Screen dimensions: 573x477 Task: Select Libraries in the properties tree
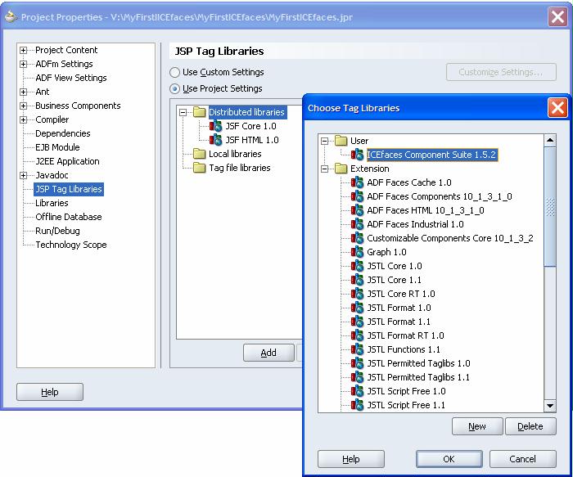(x=52, y=203)
